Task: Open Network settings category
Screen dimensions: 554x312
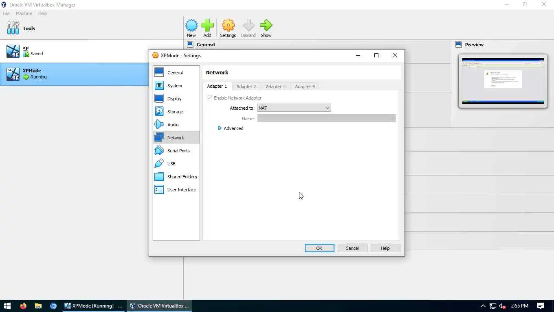Action: pyautogui.click(x=176, y=138)
